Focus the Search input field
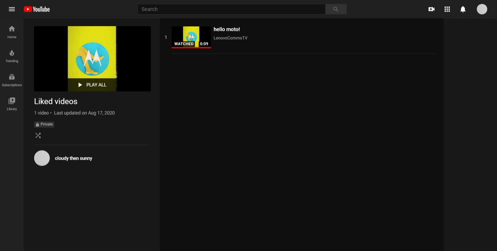This screenshot has width=497, height=251. (231, 9)
